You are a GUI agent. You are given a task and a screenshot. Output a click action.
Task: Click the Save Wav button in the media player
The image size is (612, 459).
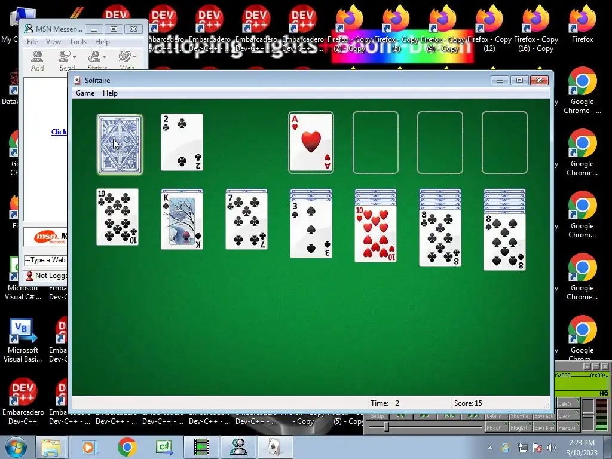coord(544,428)
